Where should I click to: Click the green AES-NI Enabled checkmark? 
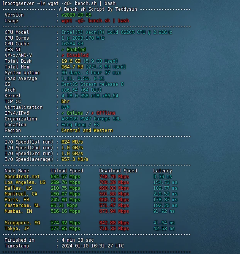[x=63, y=50]
